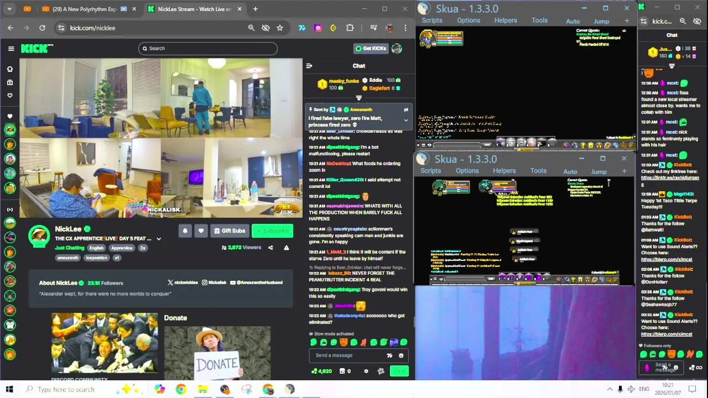Image resolution: width=708 pixels, height=398 pixels.
Task: Open Helpers menu in upper Skua window
Action: pyautogui.click(x=506, y=20)
